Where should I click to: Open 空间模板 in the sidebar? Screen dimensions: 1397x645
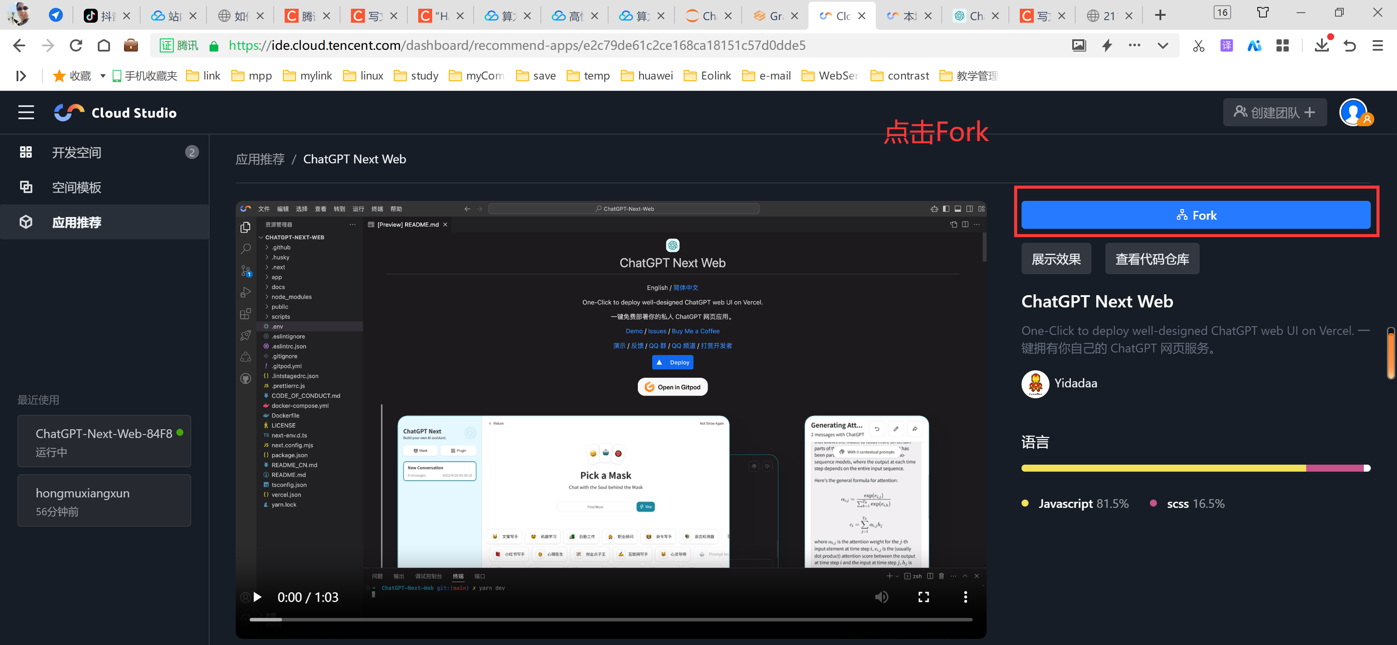click(105, 187)
